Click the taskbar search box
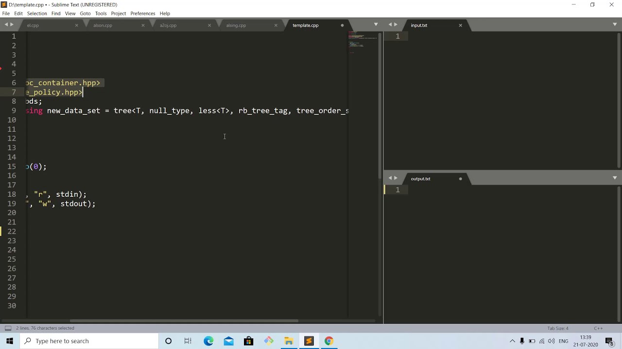This screenshot has width=622, height=349. pyautogui.click(x=89, y=341)
